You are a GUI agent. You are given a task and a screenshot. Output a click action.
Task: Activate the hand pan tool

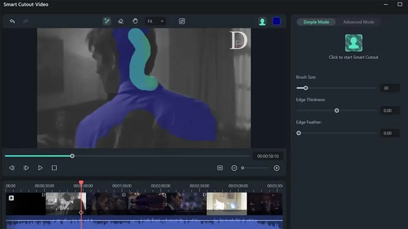tap(135, 21)
